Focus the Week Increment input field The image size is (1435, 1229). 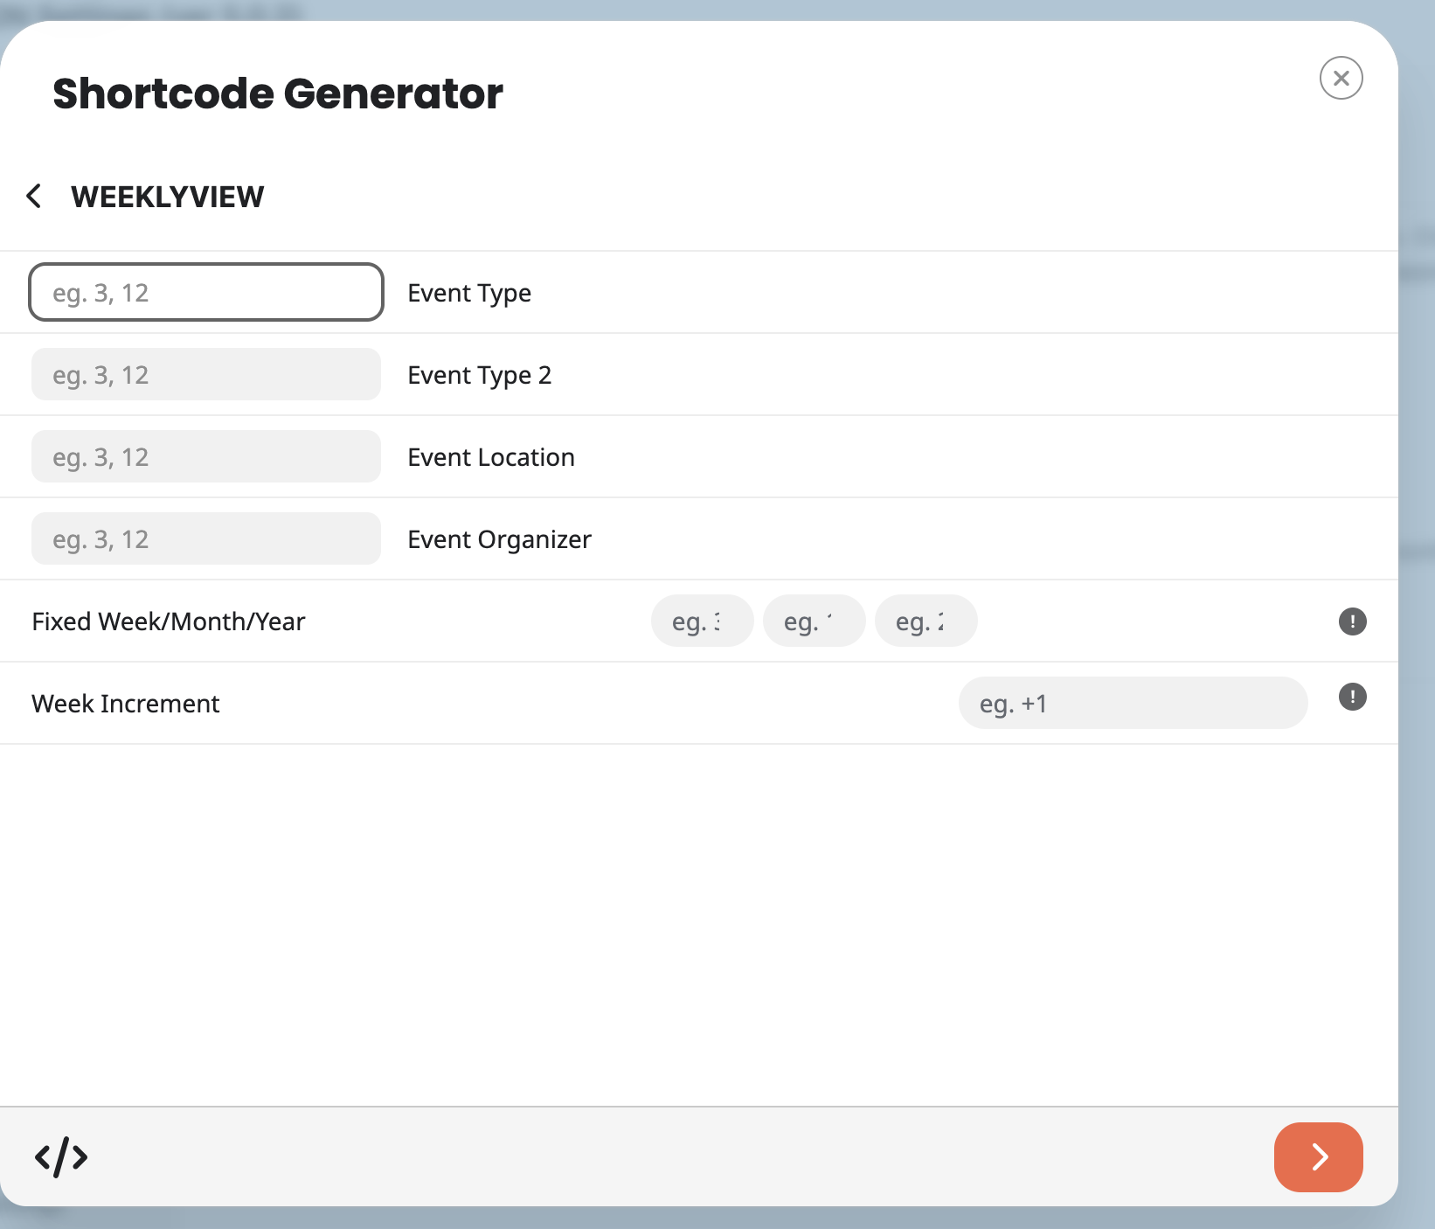pos(1133,703)
